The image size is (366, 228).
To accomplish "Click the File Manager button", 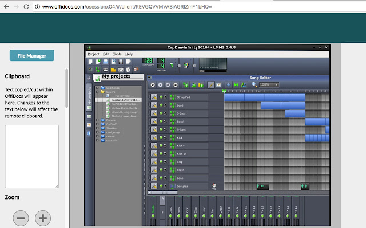I will [32, 55].
